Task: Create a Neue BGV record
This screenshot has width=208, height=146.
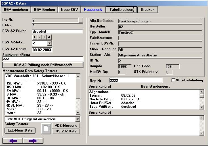Action: click(x=69, y=10)
